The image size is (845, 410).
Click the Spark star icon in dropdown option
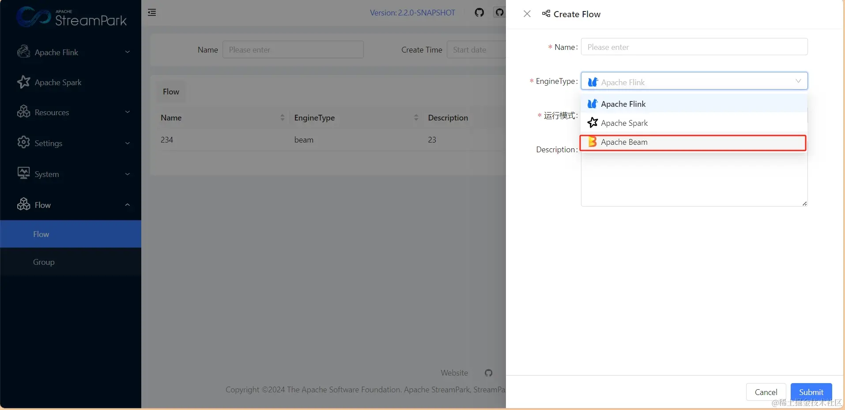(592, 123)
